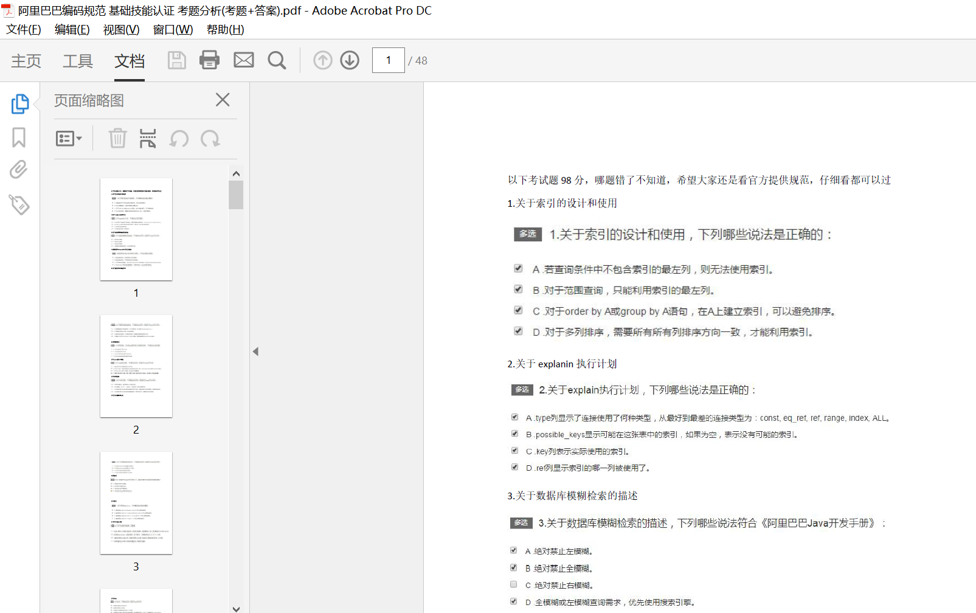Delete selected page with trash icon

117,139
